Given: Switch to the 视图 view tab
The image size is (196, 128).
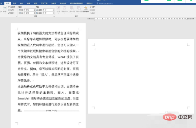Looking at the screenshot, I should [x=36, y=3].
